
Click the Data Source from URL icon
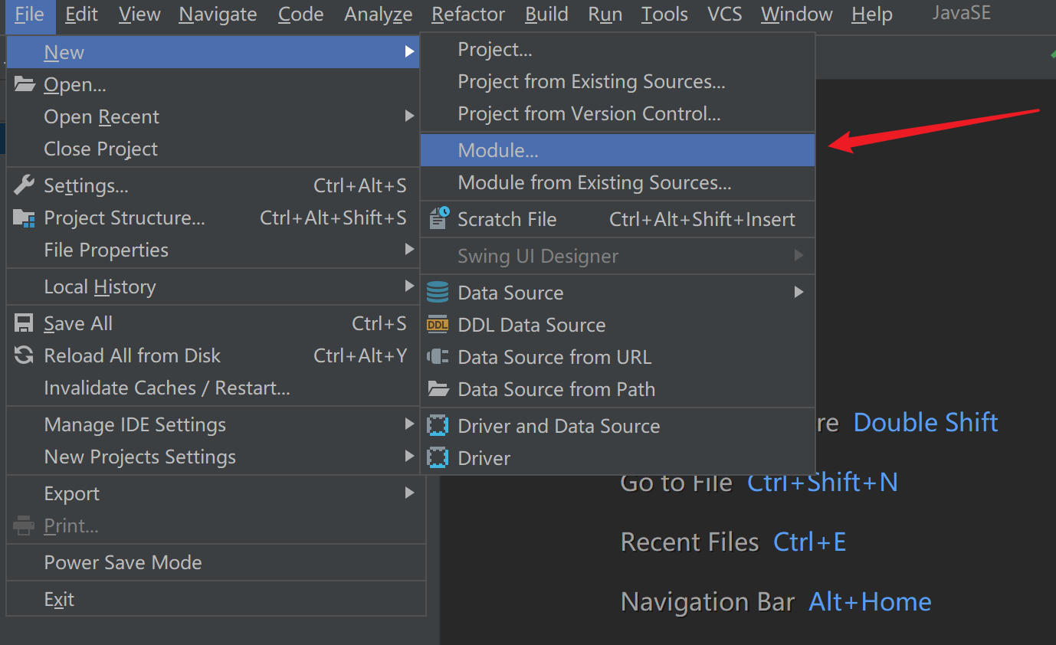(438, 357)
